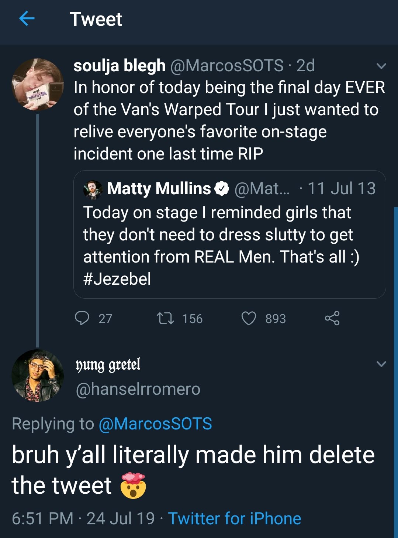
Task: Expand options chevron on yung gretel's reply
Action: coord(381,364)
